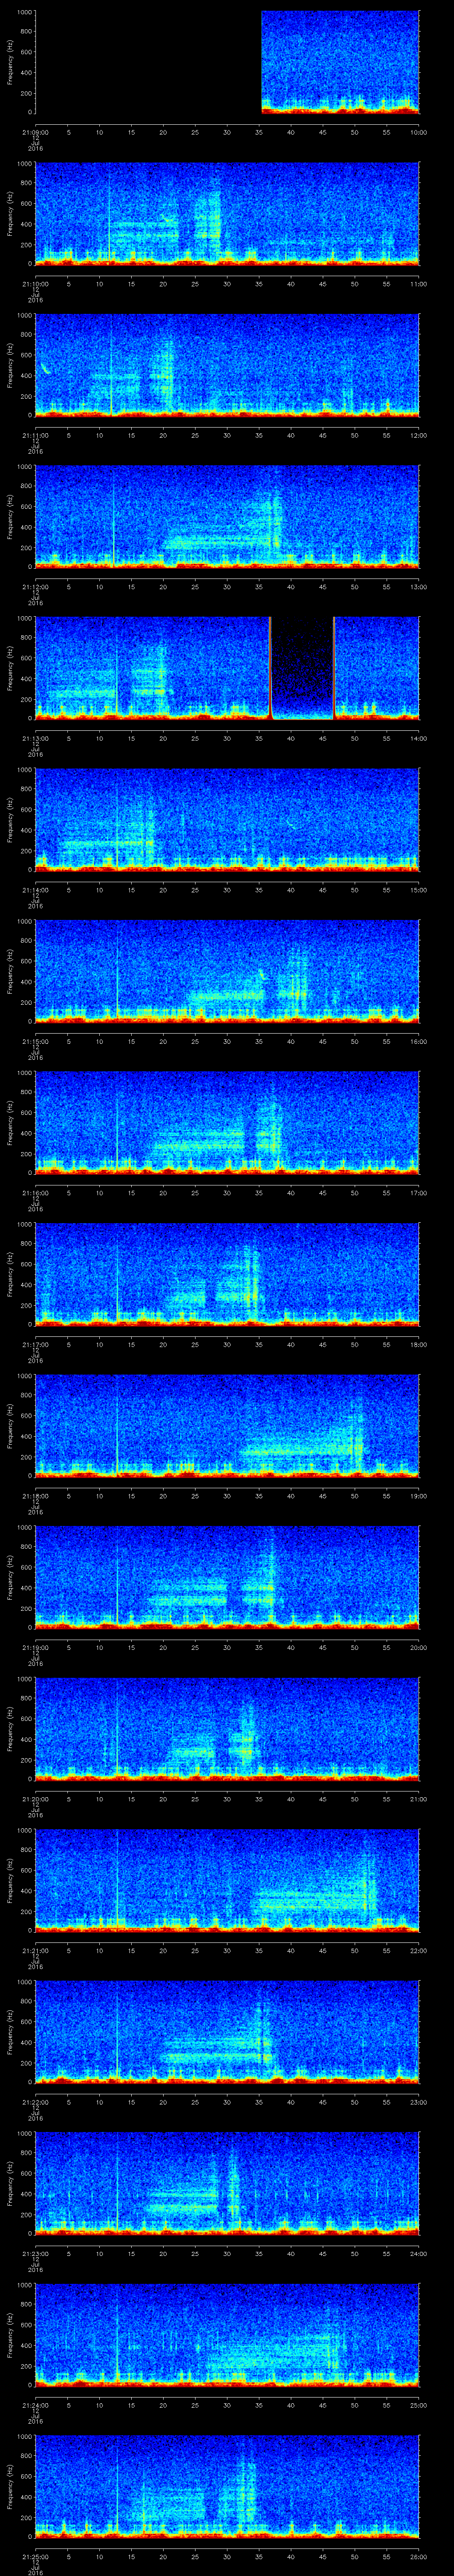
Task: Open the spectrogram panel starting at 21:14:00
Action: 227,819
